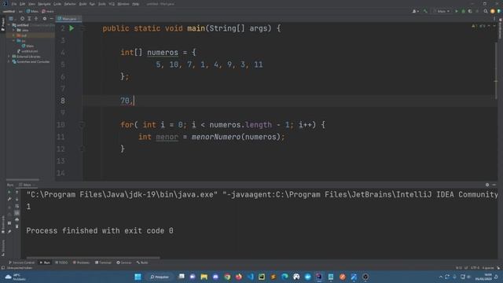Collapse main method fold marker at line 2
The image size is (503, 283).
click(82, 28)
